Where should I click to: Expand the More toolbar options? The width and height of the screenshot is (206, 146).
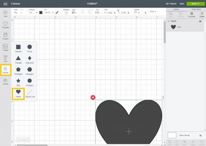pyautogui.click(x=153, y=12)
